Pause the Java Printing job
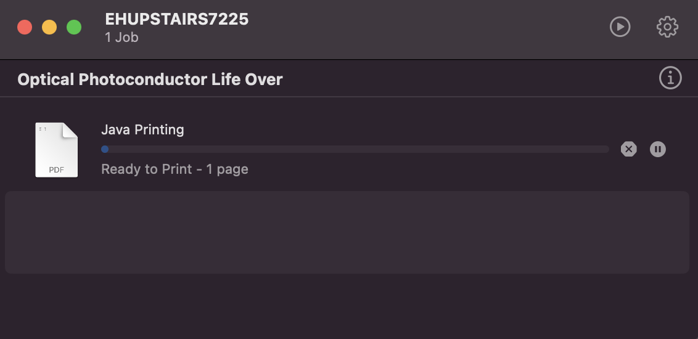 [x=658, y=149]
